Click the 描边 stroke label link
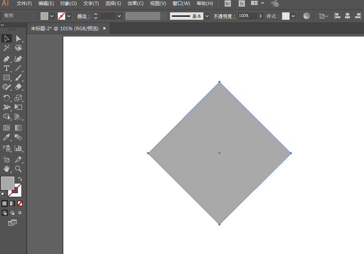This screenshot has width=364, height=254. (x=83, y=16)
